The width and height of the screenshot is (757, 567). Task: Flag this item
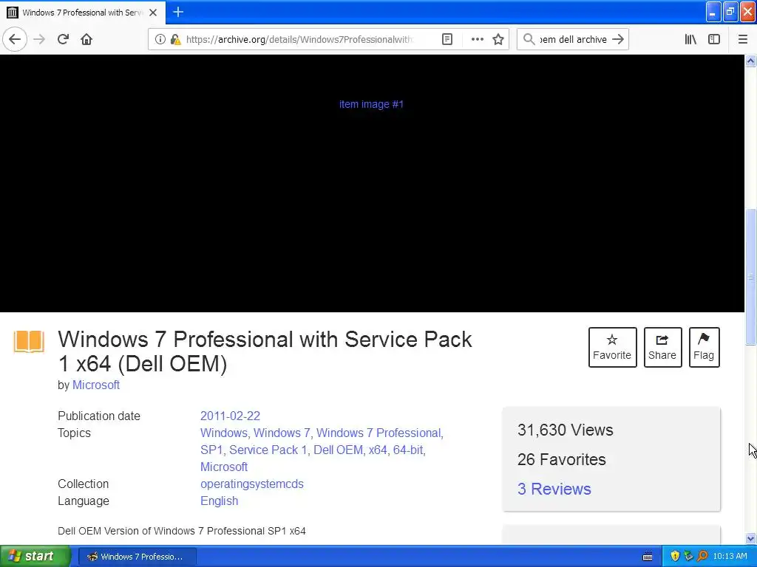704,347
